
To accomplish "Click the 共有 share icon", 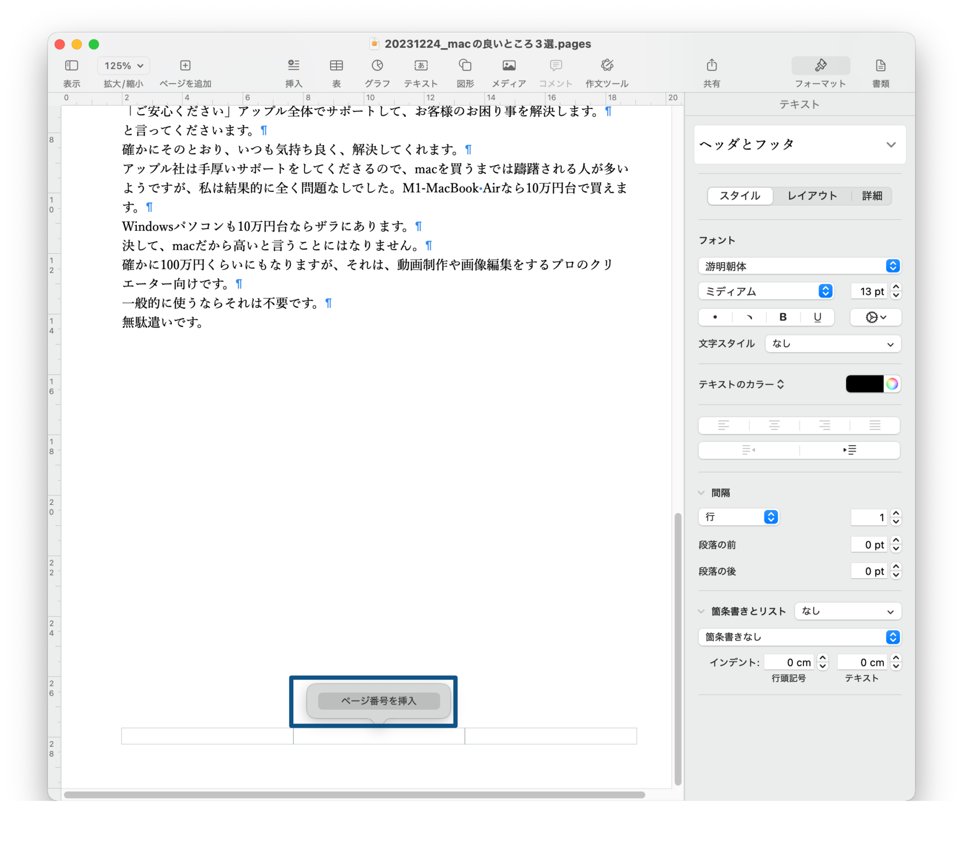I will (711, 66).
